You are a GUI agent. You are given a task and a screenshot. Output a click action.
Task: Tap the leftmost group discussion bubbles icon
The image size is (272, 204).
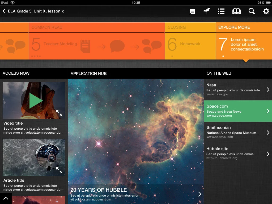coord(15,46)
